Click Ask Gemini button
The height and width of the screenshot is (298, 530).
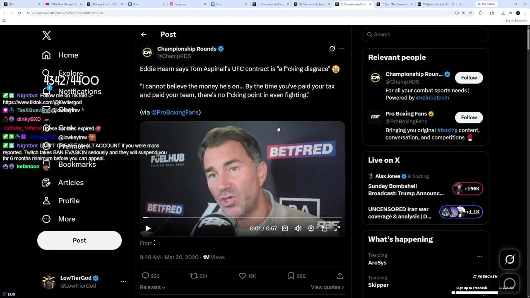[487, 4]
